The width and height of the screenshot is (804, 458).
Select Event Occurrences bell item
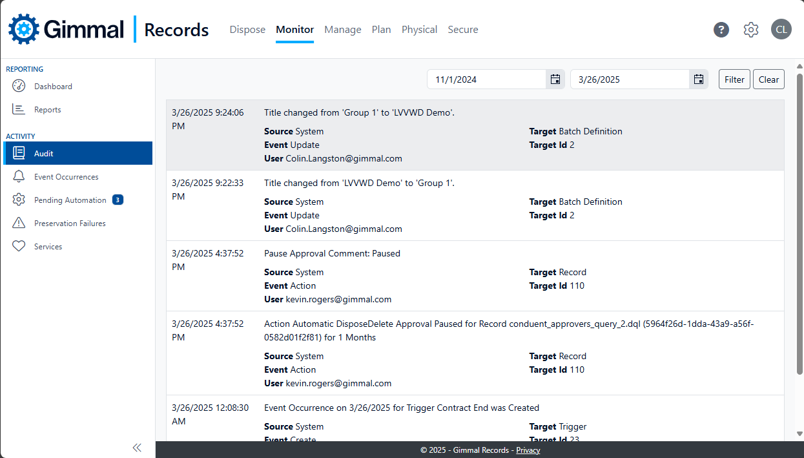tap(66, 177)
